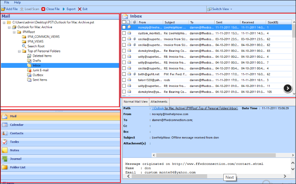Click the message body horizontal scrollbar thumb
This screenshot has width=296, height=184.
(169, 176)
